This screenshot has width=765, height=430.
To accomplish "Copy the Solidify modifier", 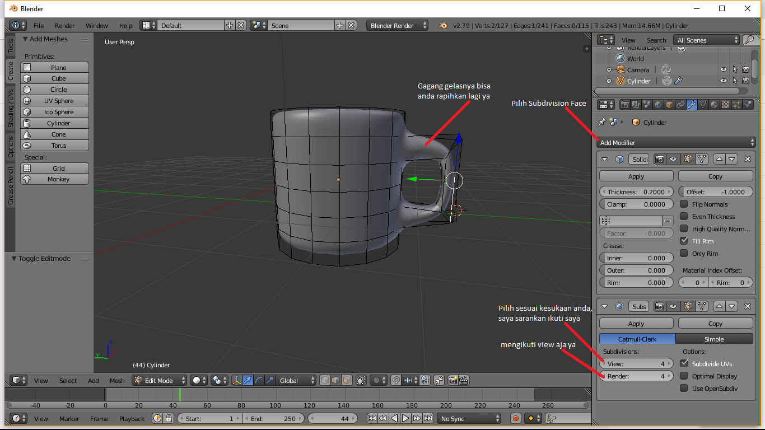I will point(715,176).
